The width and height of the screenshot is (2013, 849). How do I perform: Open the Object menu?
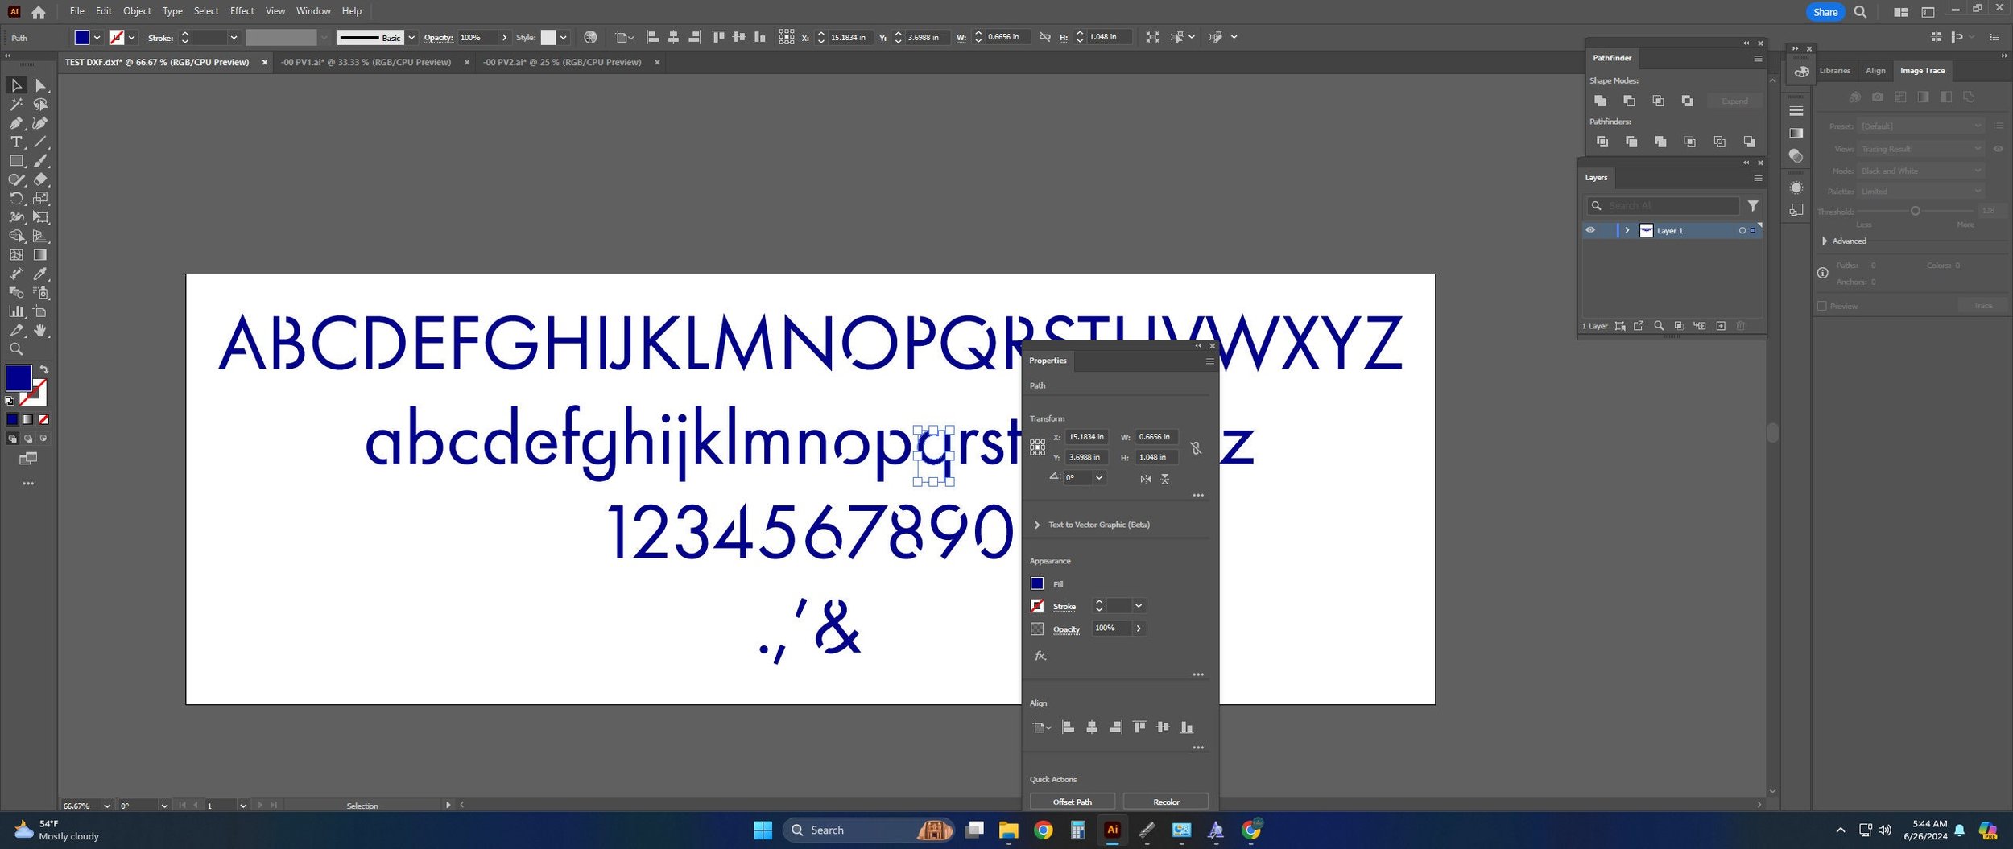(136, 11)
